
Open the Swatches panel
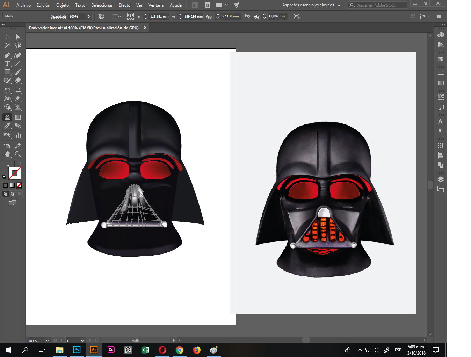pos(441,59)
